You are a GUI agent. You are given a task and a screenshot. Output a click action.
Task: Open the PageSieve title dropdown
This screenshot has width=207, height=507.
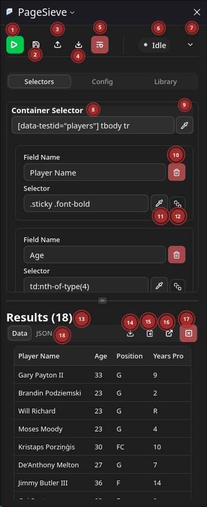[x=73, y=13]
